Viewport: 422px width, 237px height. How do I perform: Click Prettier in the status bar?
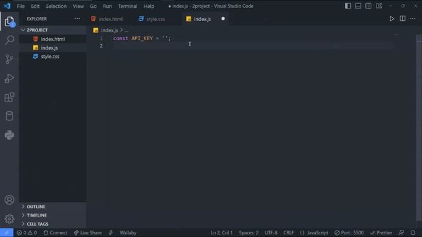[x=381, y=232]
